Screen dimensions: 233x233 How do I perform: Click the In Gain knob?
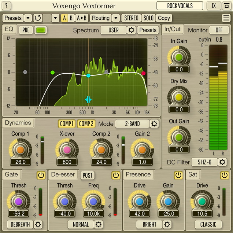point(179,57)
